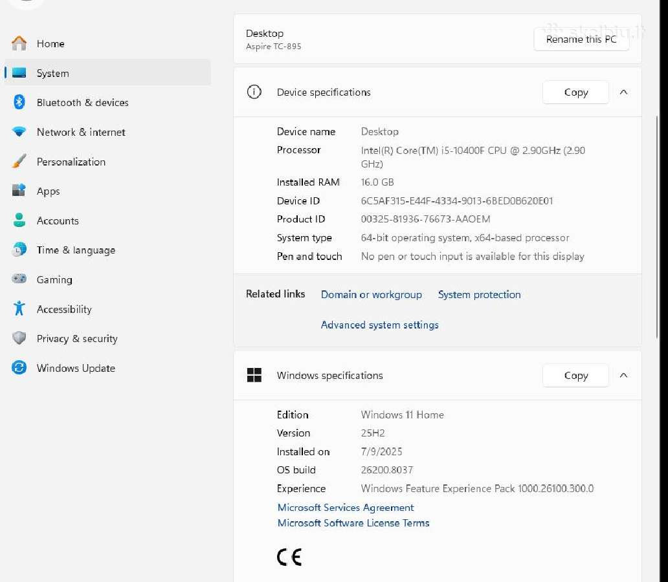Open Microsoft Software License Terms
The width and height of the screenshot is (668, 582).
[353, 523]
